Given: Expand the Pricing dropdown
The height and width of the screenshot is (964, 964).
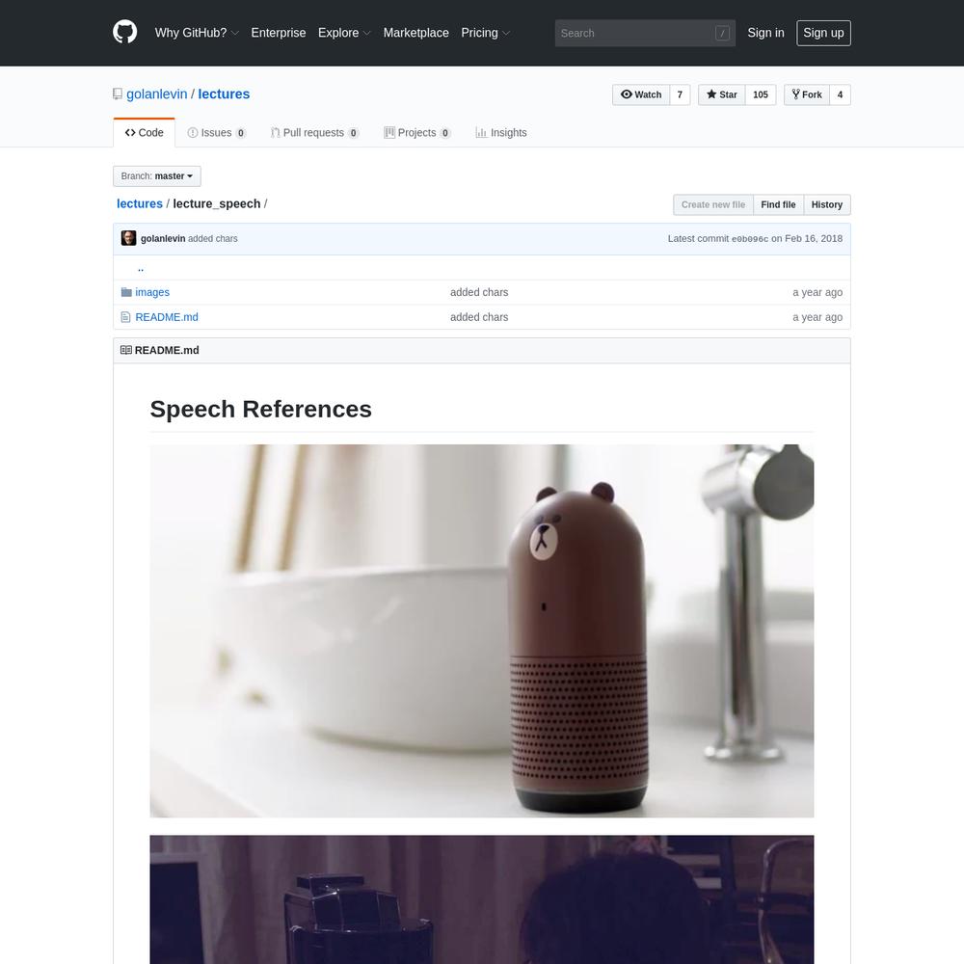Looking at the screenshot, I should pyautogui.click(x=485, y=33).
